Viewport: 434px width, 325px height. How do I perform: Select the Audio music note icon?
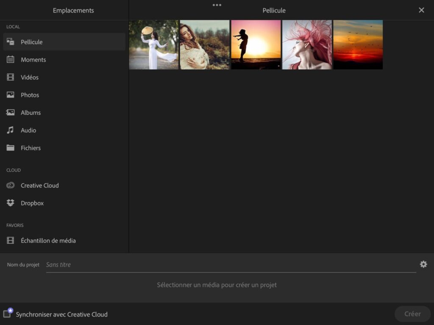pos(11,130)
